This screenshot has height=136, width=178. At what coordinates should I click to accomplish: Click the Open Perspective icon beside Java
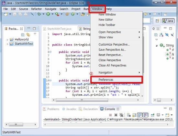(x=157, y=21)
